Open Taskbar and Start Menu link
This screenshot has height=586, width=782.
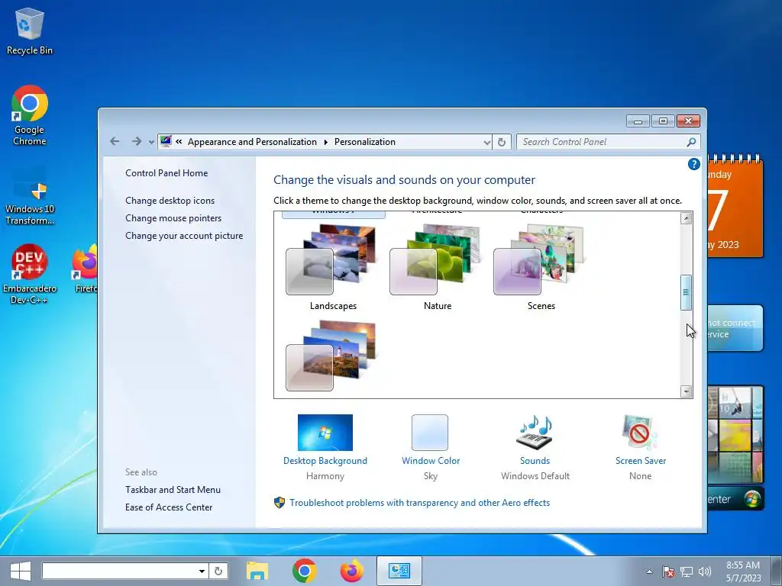(x=173, y=489)
